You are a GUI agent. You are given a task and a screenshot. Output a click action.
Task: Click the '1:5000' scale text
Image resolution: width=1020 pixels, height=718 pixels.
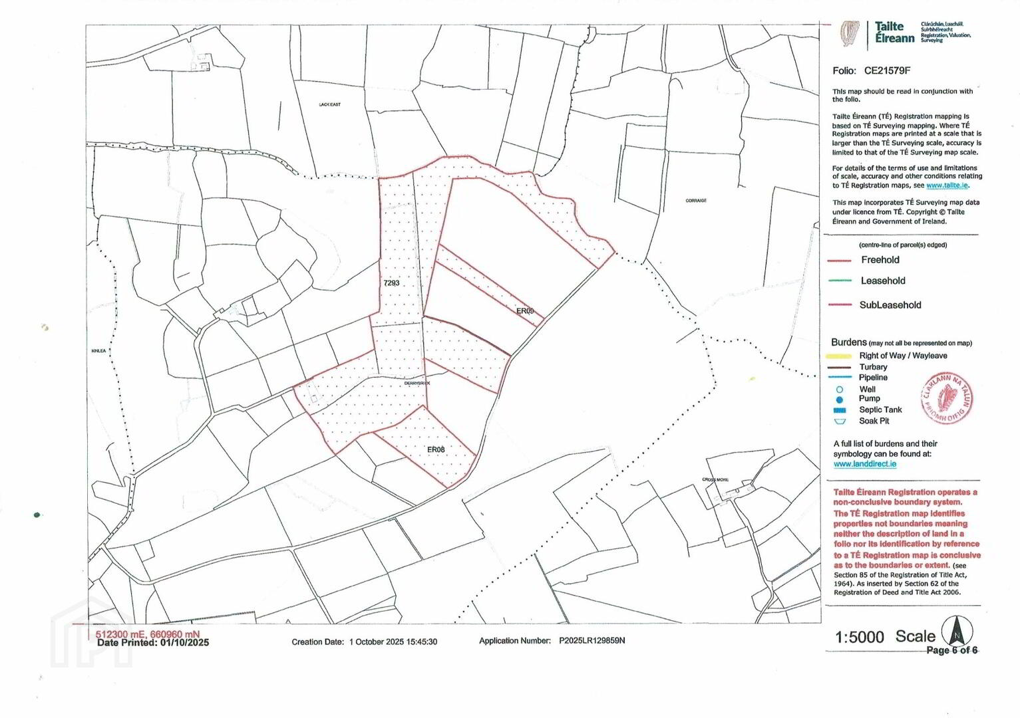click(860, 638)
